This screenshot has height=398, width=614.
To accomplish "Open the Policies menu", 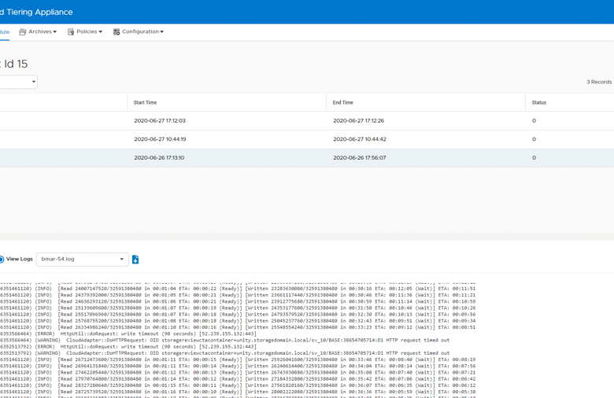I will pyautogui.click(x=85, y=31).
